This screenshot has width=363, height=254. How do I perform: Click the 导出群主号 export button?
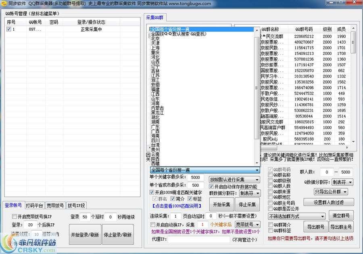coord(341,226)
